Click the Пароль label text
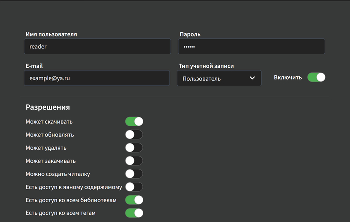Screen dimensions: 350x222 tap(189, 34)
